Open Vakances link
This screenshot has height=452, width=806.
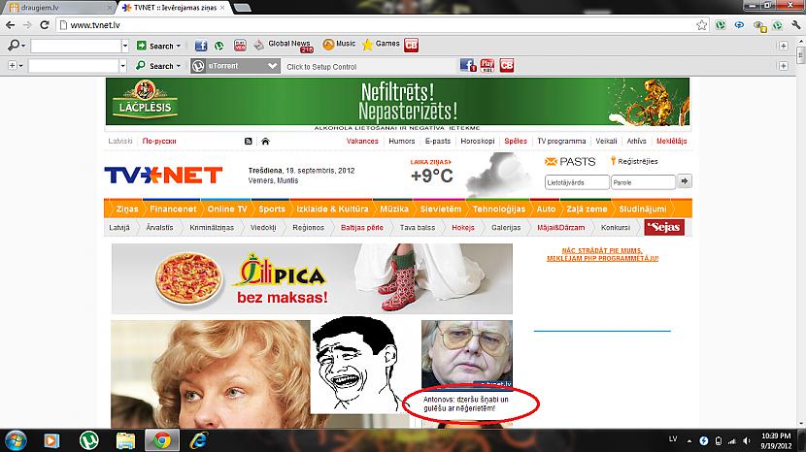(362, 141)
